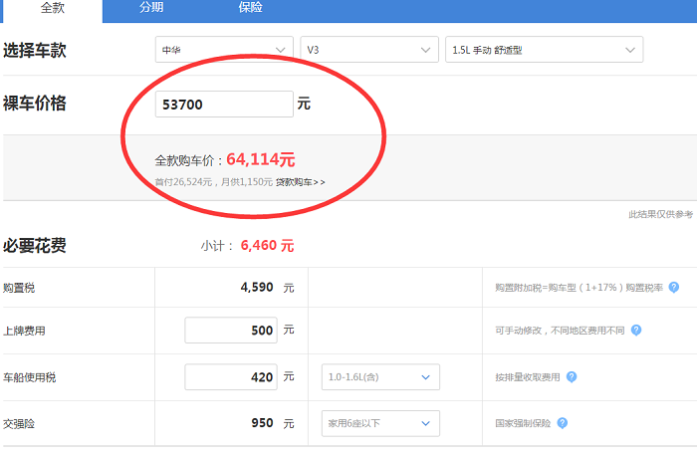Click the 车船使用税 input showing 420
This screenshot has height=453, width=697.
[231, 377]
